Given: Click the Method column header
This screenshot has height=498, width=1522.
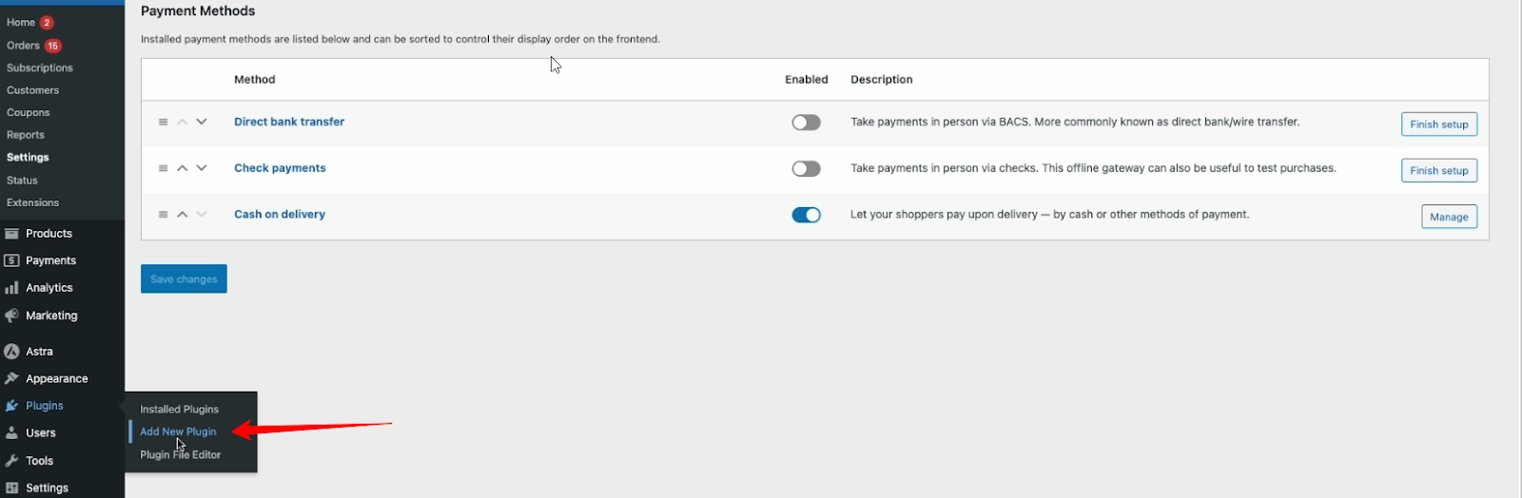Looking at the screenshot, I should 255,80.
